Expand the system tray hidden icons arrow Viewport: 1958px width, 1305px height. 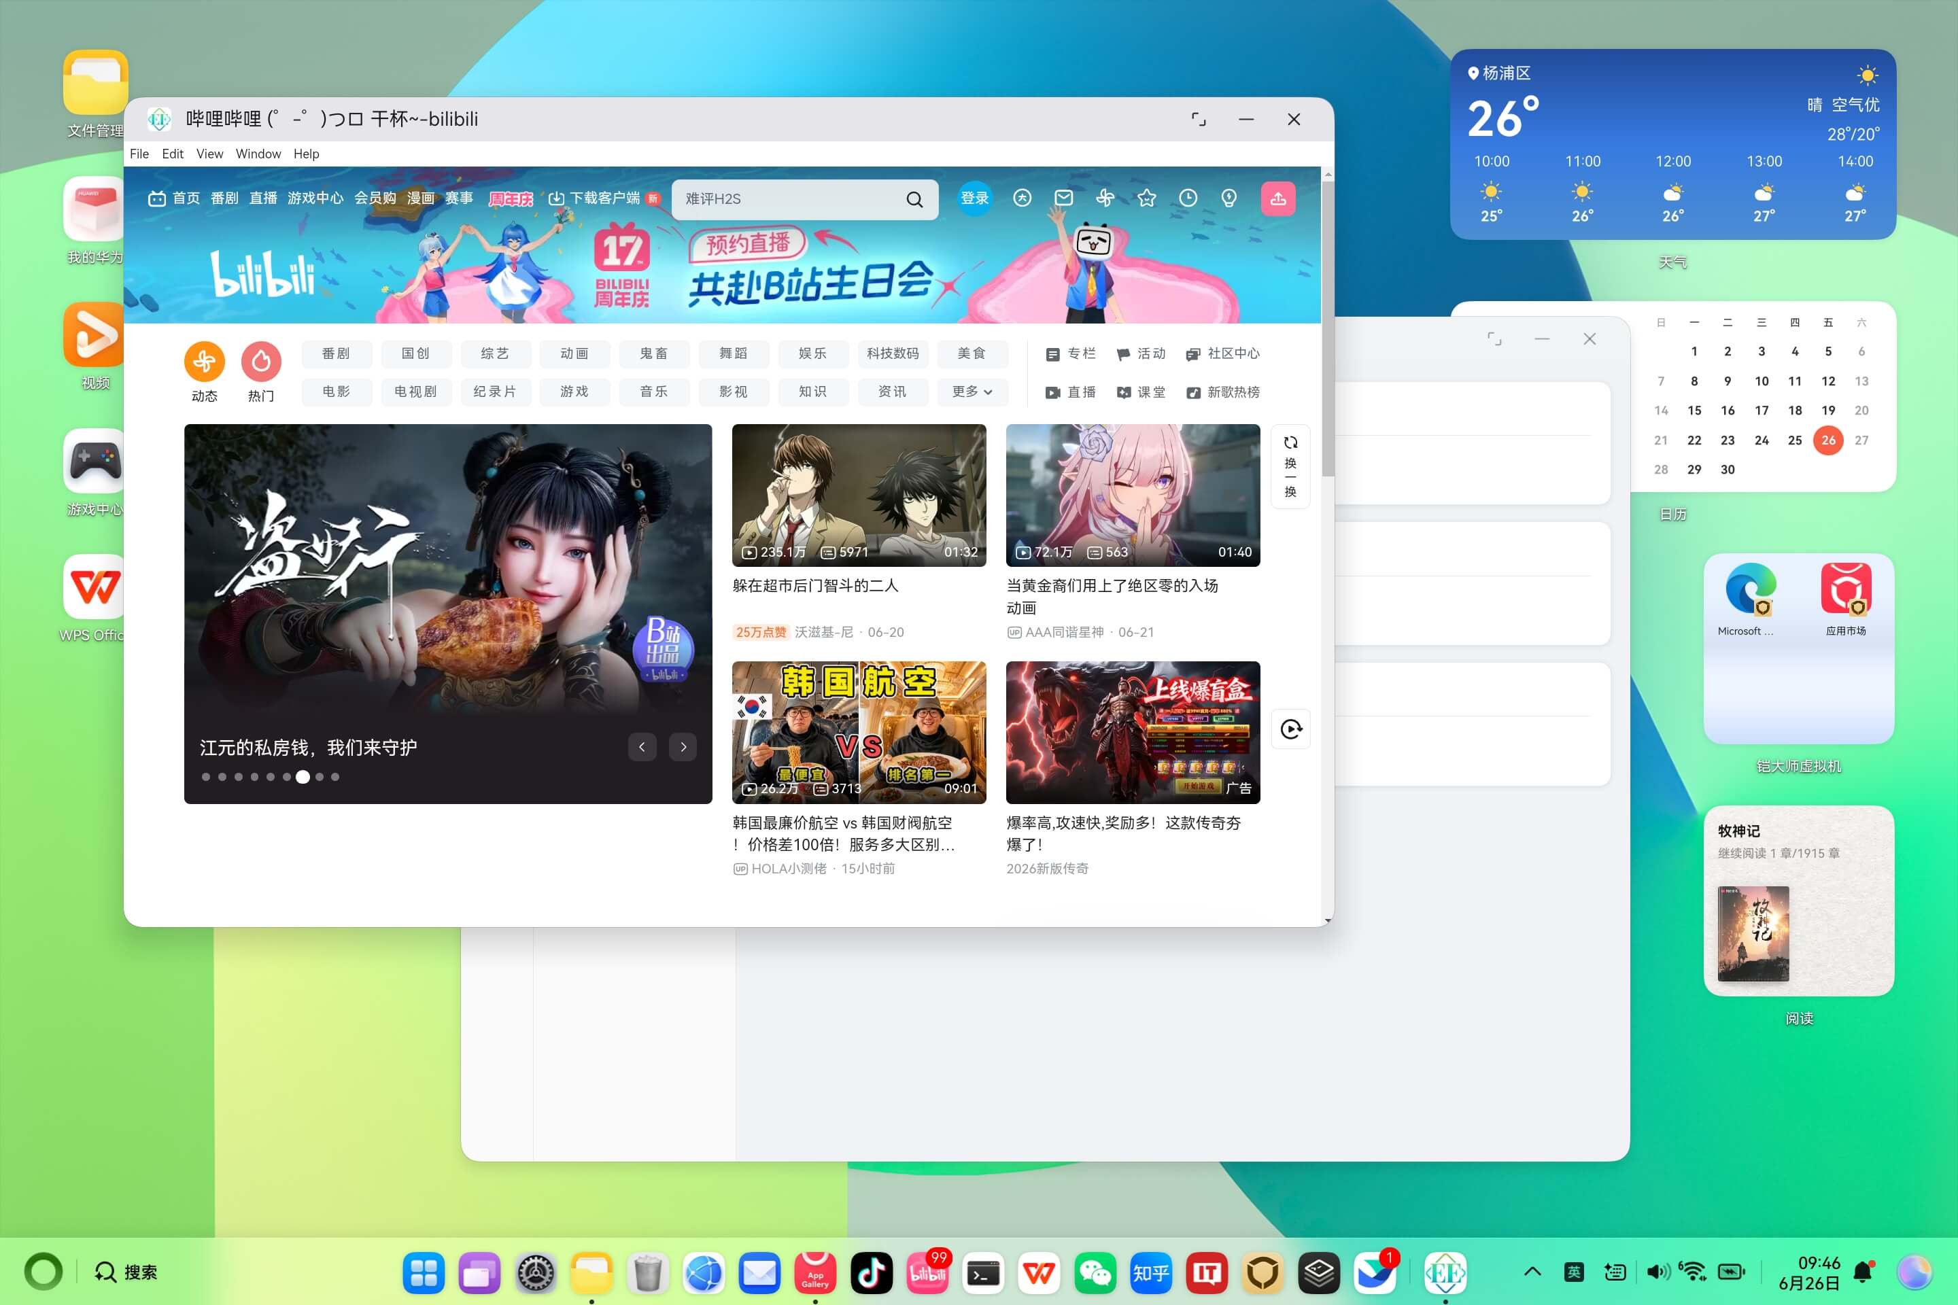tap(1532, 1272)
